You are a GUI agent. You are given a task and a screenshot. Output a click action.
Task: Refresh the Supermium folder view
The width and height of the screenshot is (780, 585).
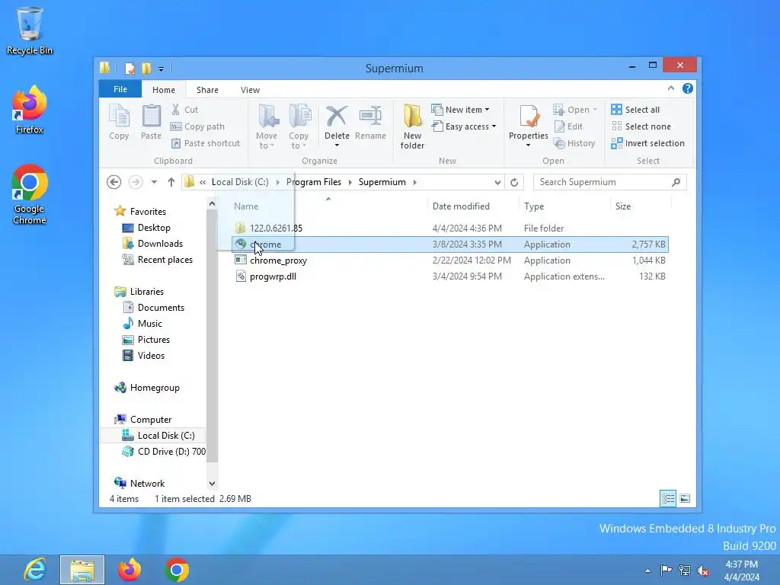514,183
